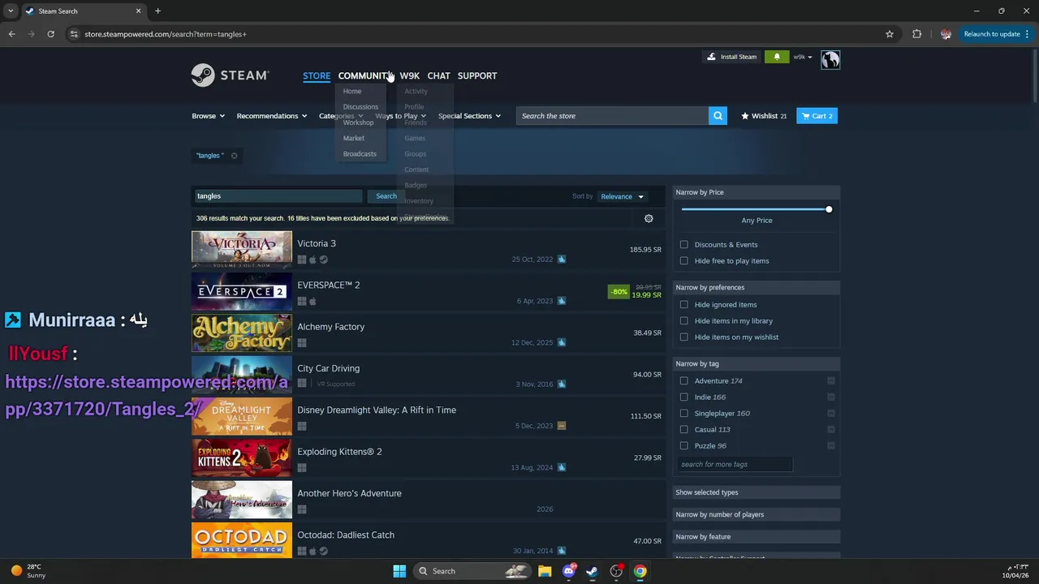
Task: Open the Wishlist button
Action: tap(764, 116)
